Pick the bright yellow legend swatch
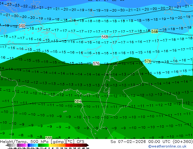 tap(50, 145)
